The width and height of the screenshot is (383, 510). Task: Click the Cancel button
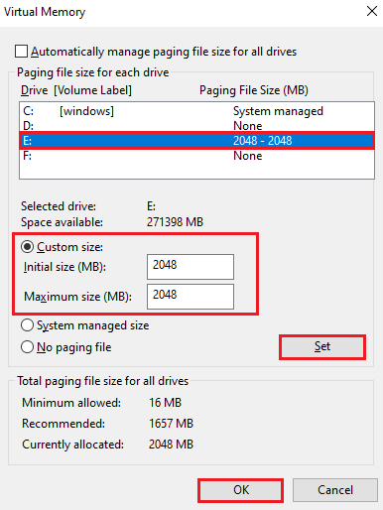tap(335, 490)
